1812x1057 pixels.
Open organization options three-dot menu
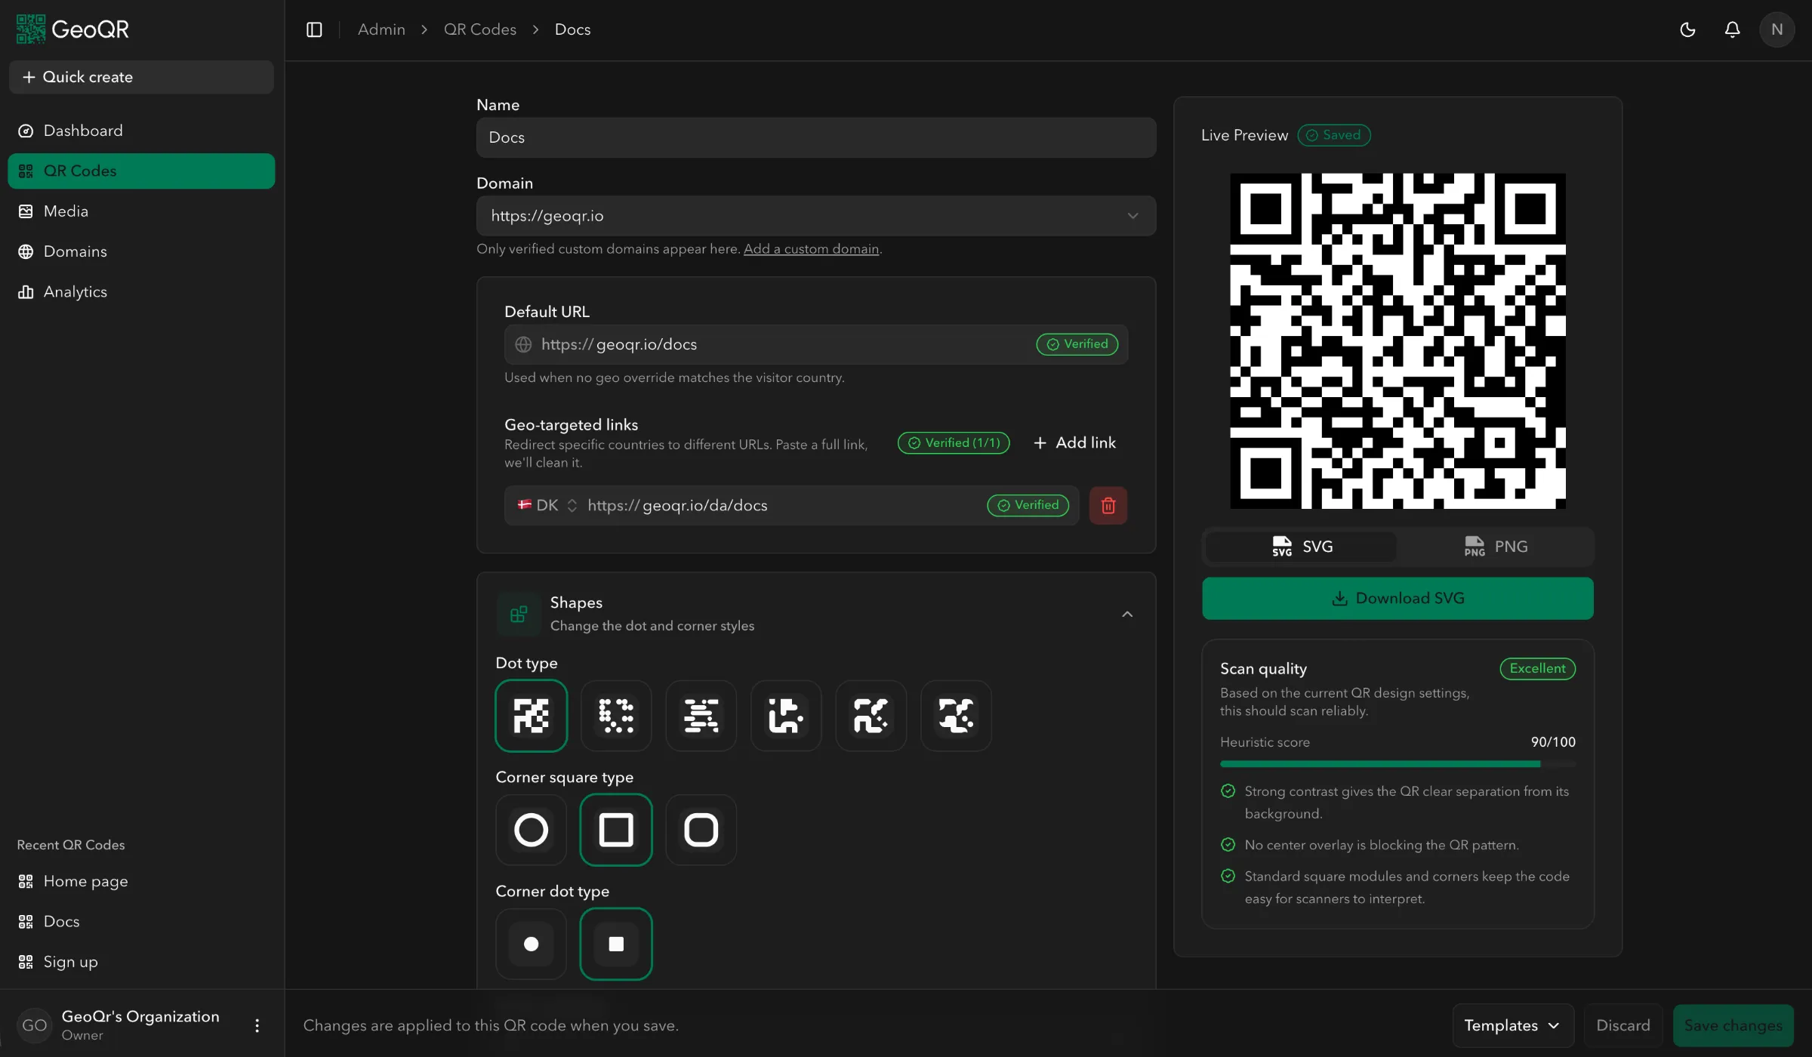coord(257,1025)
